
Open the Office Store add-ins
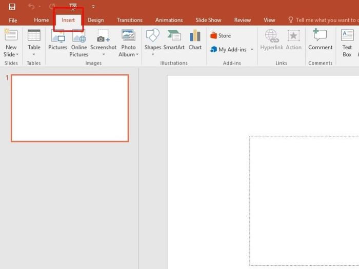(221, 36)
